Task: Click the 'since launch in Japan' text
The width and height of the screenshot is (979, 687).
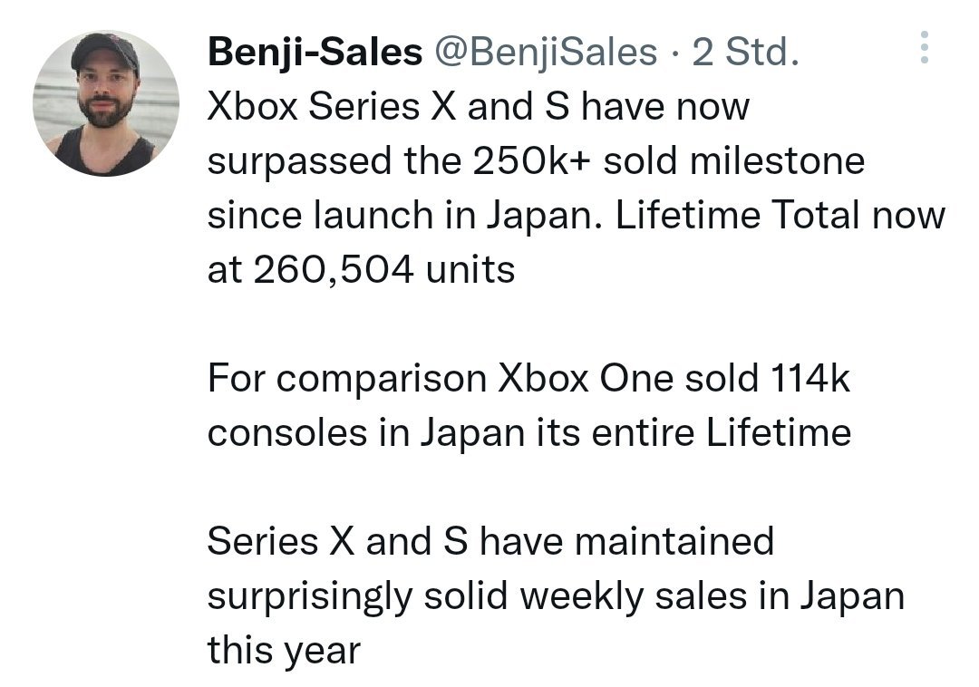Action: (406, 216)
